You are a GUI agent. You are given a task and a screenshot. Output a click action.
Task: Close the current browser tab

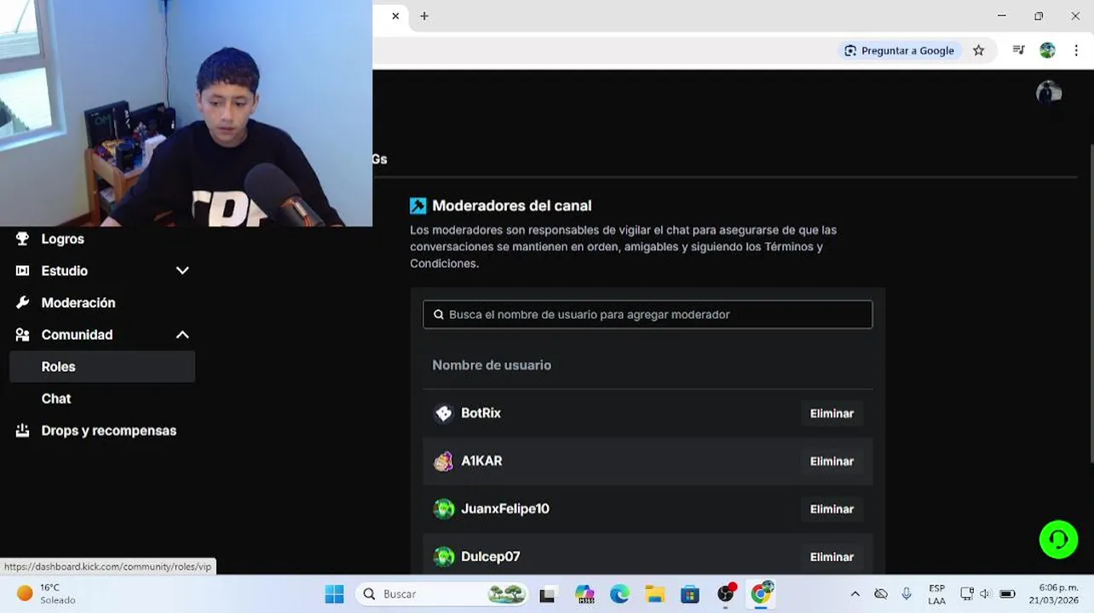coord(395,16)
